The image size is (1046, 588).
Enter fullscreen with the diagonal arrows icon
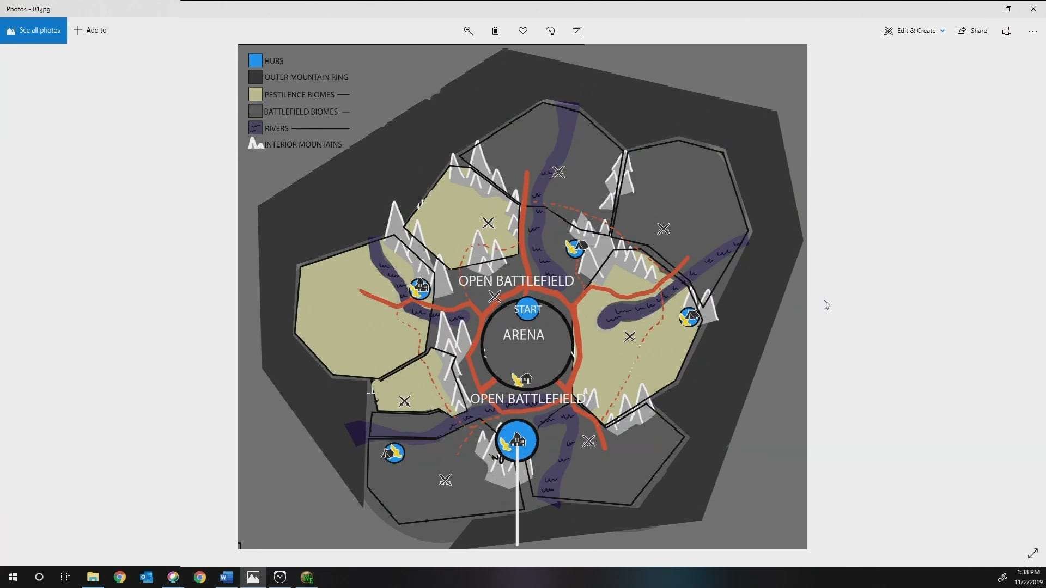point(1032,554)
